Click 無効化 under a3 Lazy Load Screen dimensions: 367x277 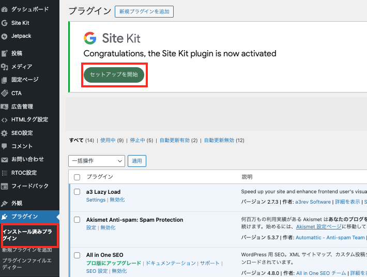[117, 200]
